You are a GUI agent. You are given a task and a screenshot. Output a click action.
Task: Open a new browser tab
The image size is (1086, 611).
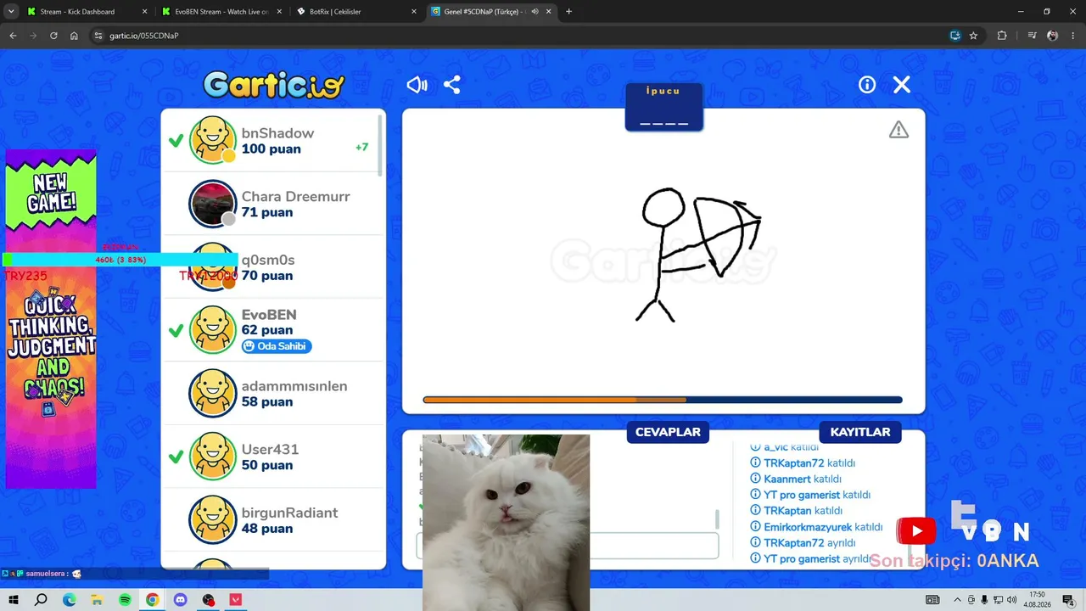[x=568, y=12]
